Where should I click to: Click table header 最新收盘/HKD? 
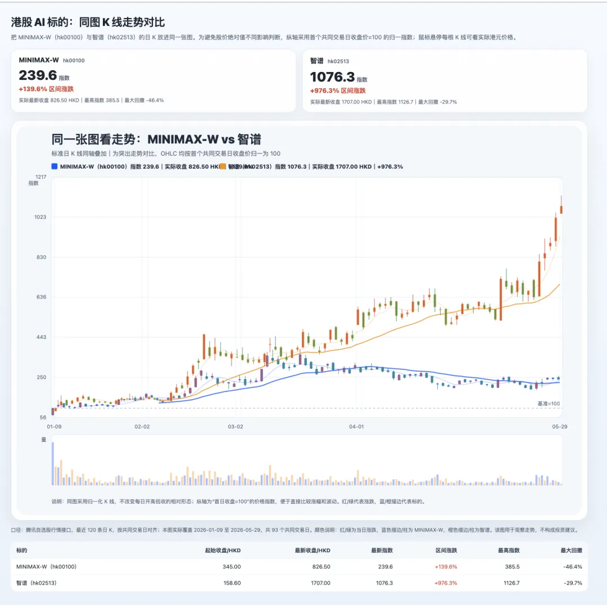tap(312, 550)
